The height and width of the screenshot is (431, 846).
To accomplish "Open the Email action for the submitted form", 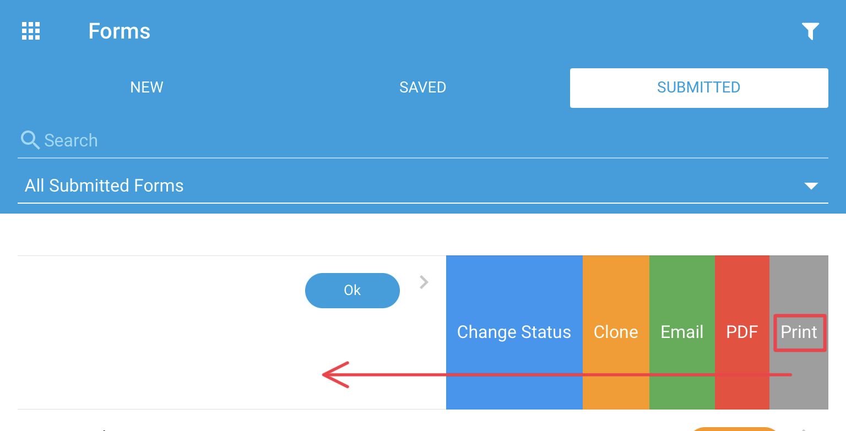I will click(x=681, y=332).
